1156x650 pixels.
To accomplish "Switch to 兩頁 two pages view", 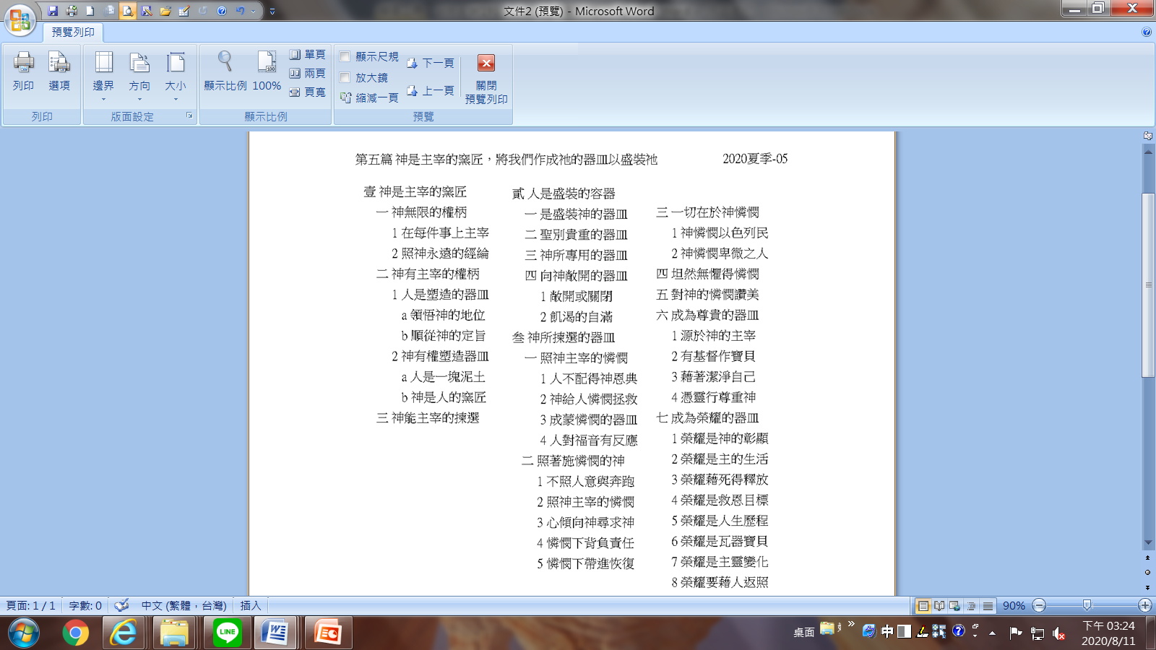I will (307, 74).
